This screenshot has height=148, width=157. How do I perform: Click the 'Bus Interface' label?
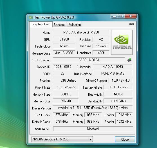click(83, 74)
